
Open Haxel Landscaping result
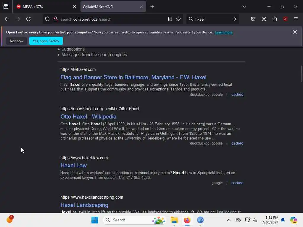[84, 205]
